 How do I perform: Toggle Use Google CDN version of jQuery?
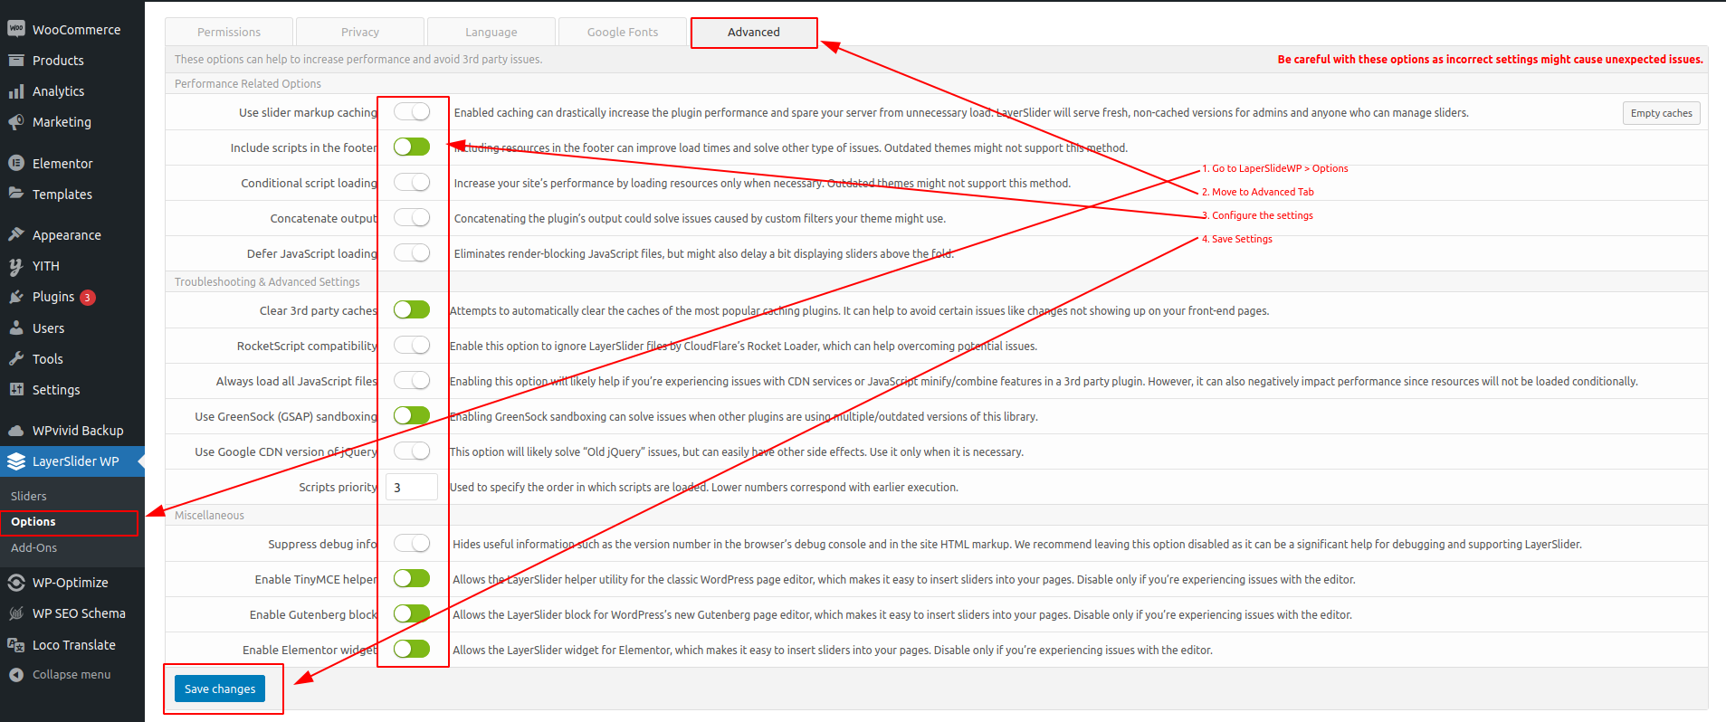click(x=412, y=451)
